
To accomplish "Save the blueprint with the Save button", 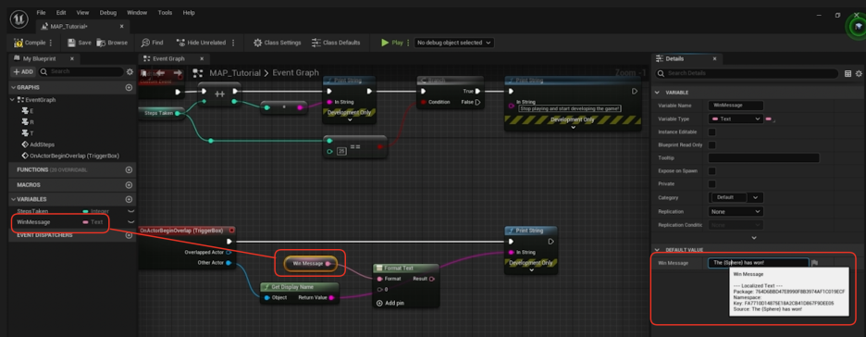I will [x=79, y=43].
